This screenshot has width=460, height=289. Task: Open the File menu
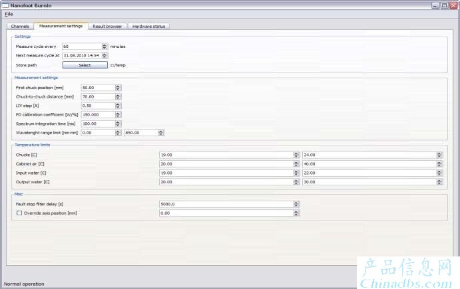tap(9, 14)
